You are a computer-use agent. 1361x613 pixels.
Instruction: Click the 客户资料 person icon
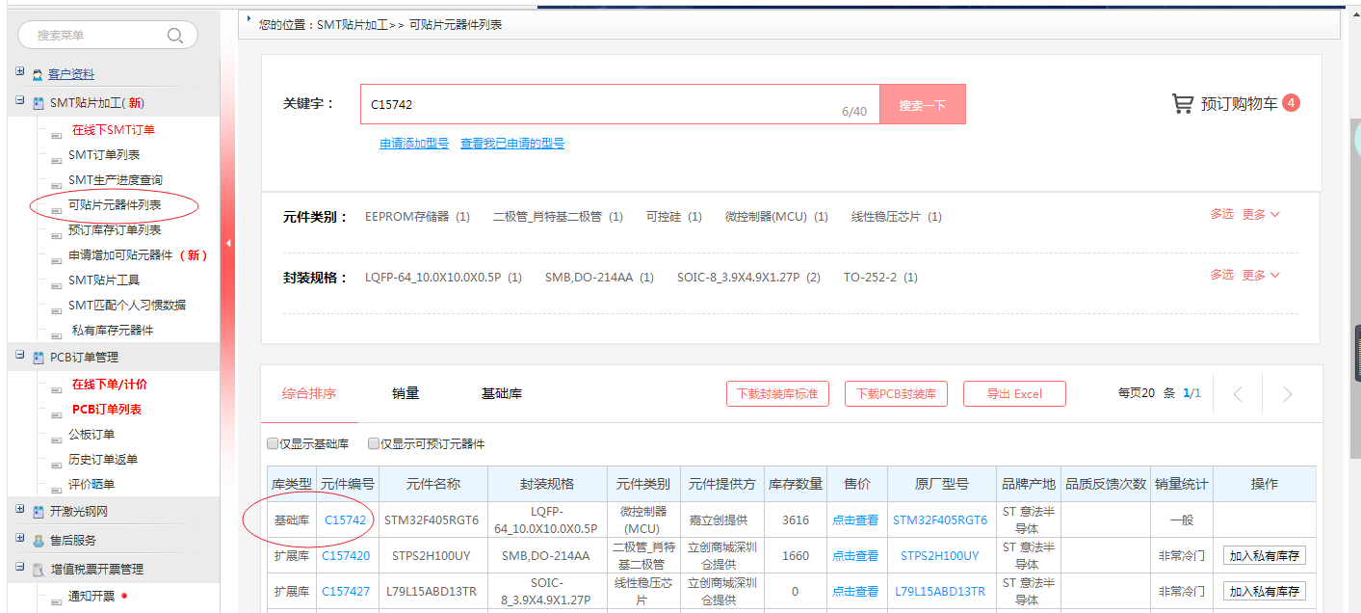pos(38,74)
